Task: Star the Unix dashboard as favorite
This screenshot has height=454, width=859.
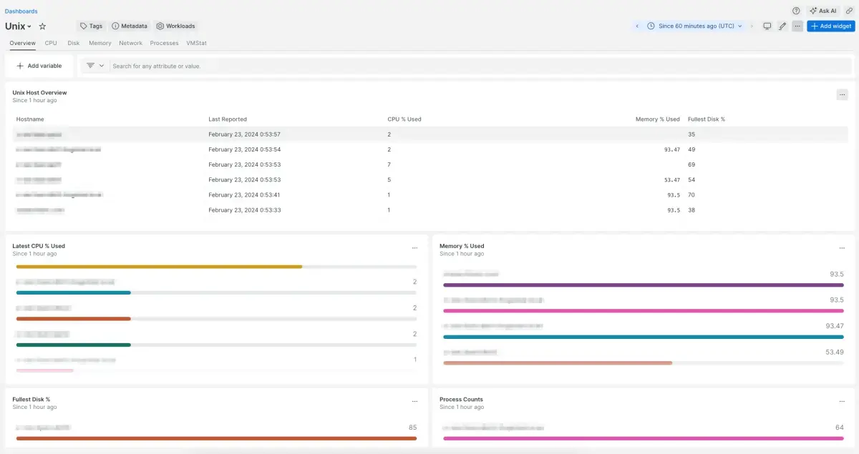Action: pyautogui.click(x=42, y=26)
